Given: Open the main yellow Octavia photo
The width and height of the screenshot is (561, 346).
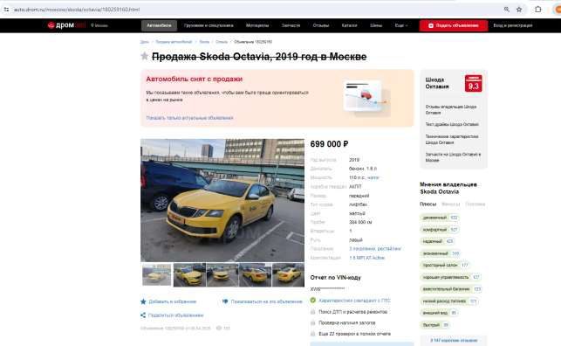Looking at the screenshot, I should point(222,200).
